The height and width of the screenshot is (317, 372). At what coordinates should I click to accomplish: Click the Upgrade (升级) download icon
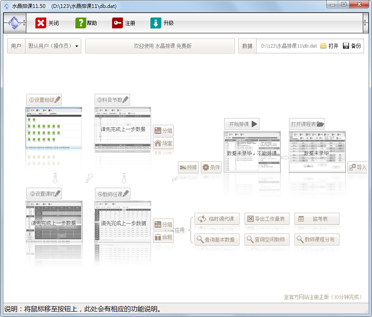click(x=156, y=23)
